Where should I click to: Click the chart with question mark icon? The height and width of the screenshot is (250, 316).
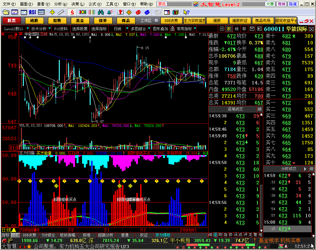click(120, 12)
